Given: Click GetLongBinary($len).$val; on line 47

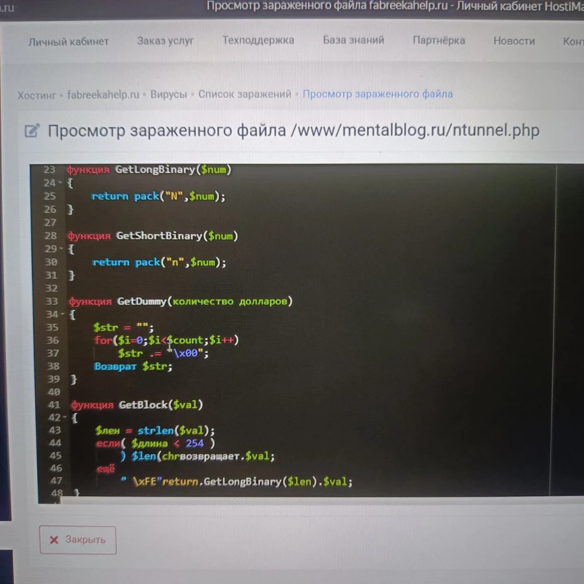Looking at the screenshot, I should click(278, 482).
